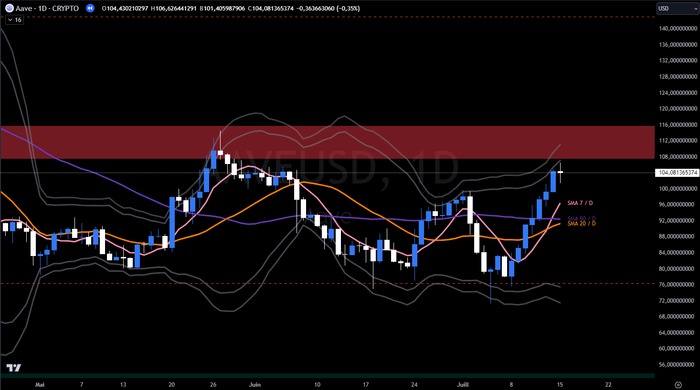Click the Juillet label on time axis
The height and width of the screenshot is (390, 700).
[x=463, y=385]
